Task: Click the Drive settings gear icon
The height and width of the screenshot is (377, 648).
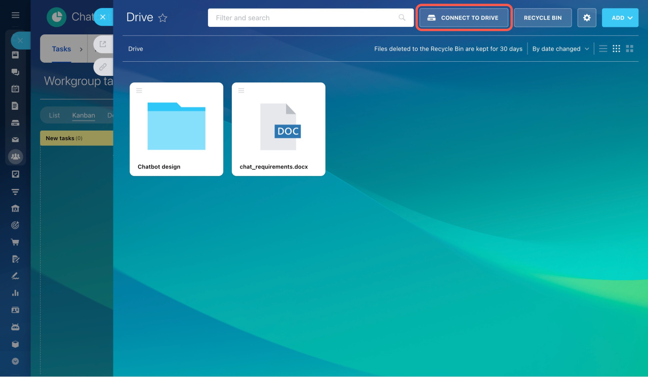Action: [x=587, y=18]
